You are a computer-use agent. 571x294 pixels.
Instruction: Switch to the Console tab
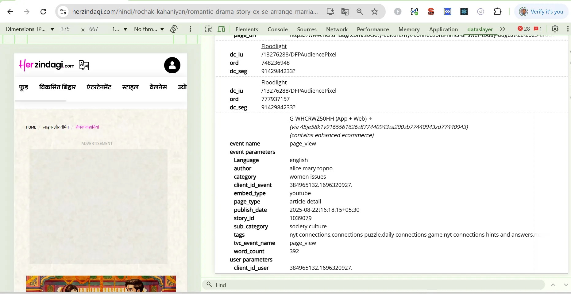click(277, 29)
